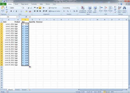Click the Orientation icon

click(x=44, y=8)
